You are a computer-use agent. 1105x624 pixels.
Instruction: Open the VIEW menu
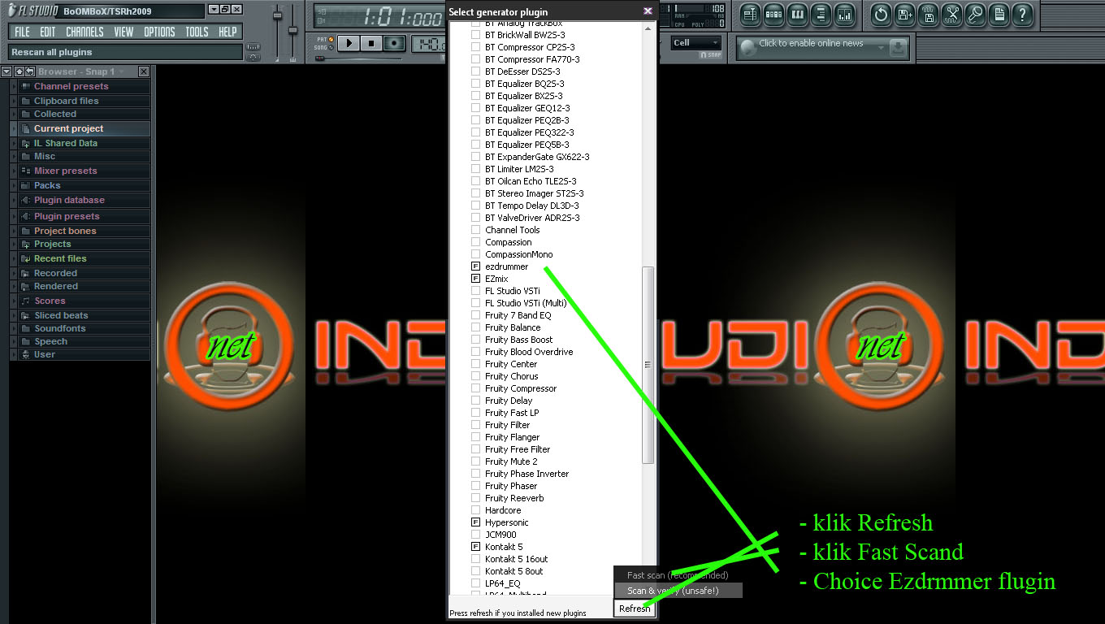click(x=123, y=32)
